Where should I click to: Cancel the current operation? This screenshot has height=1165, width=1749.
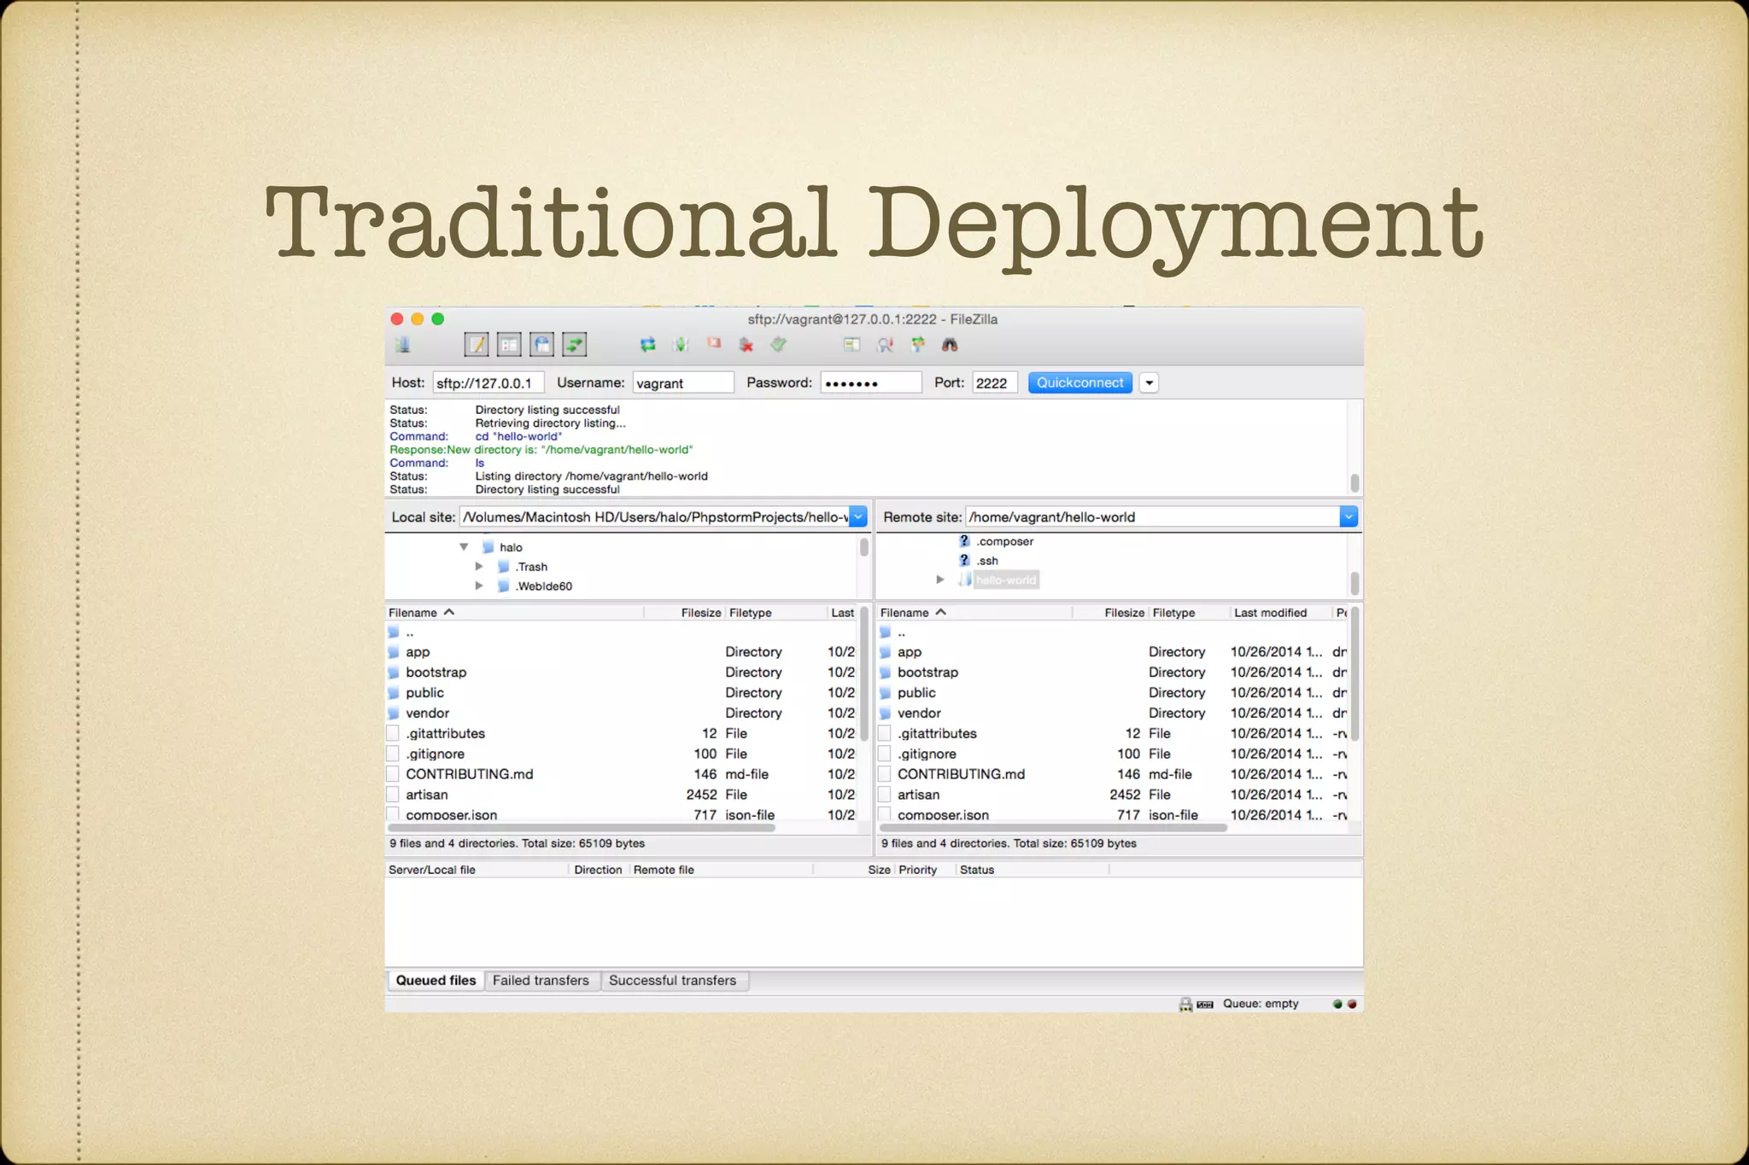click(714, 344)
